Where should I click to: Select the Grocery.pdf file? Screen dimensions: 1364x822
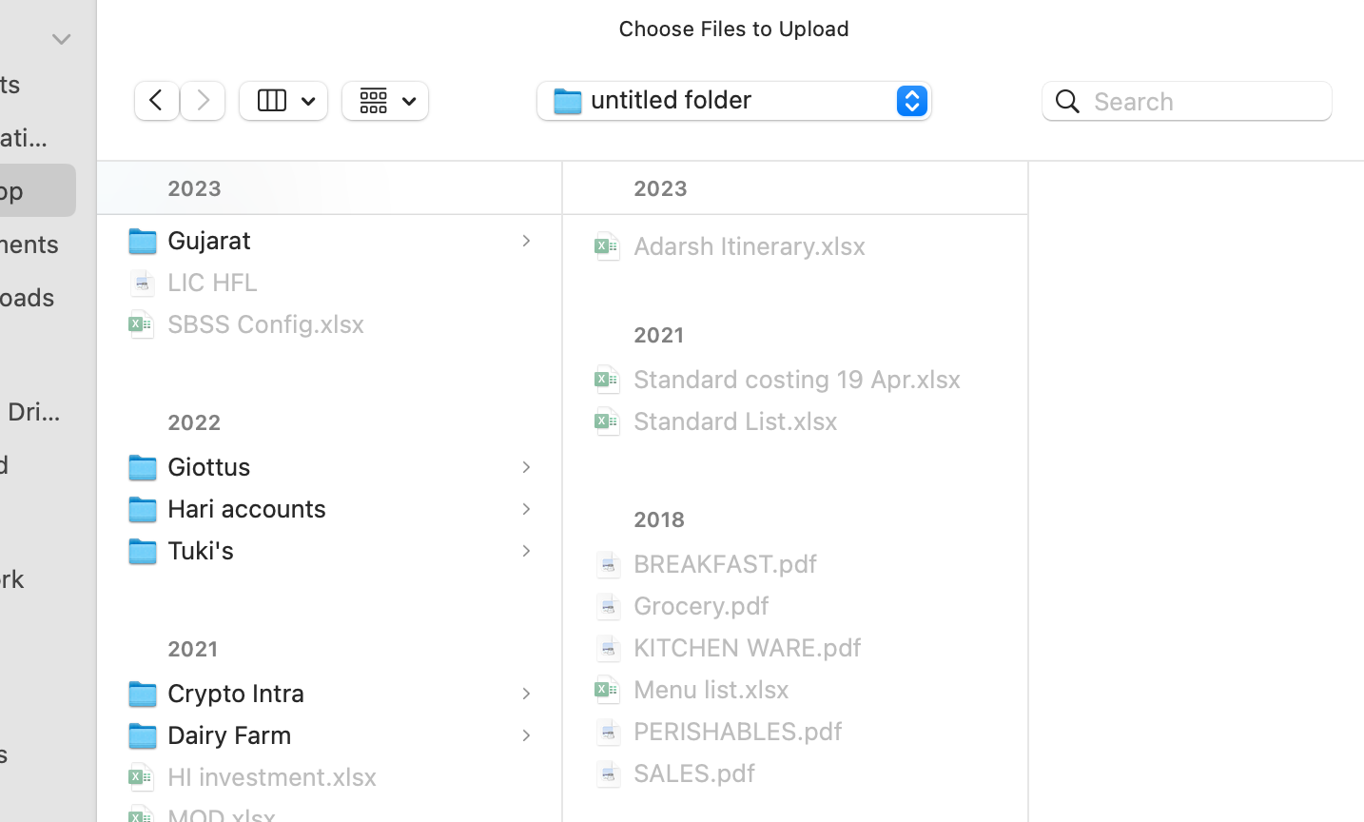701,606
